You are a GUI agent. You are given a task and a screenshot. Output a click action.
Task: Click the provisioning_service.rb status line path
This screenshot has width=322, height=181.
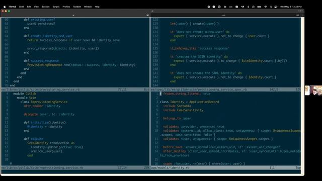(x=40, y=89)
